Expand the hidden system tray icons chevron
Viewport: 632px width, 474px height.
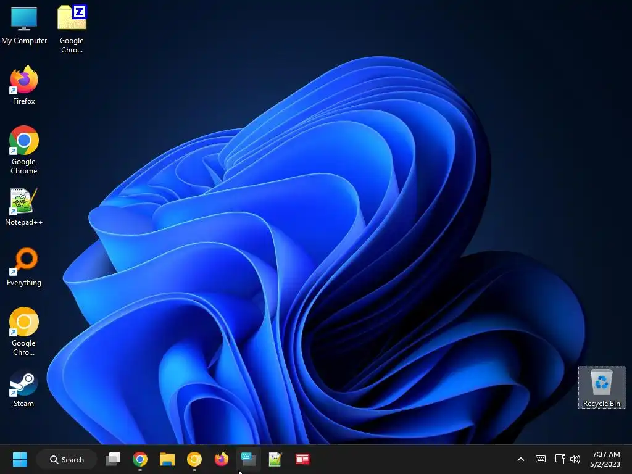(x=521, y=459)
